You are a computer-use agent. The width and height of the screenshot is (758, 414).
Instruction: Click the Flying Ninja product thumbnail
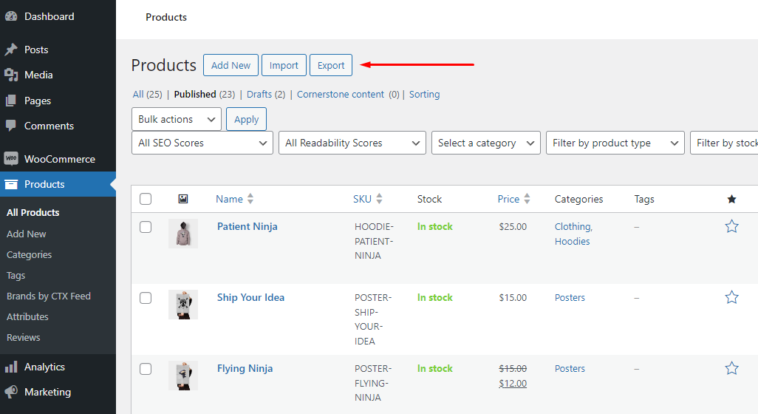point(182,376)
